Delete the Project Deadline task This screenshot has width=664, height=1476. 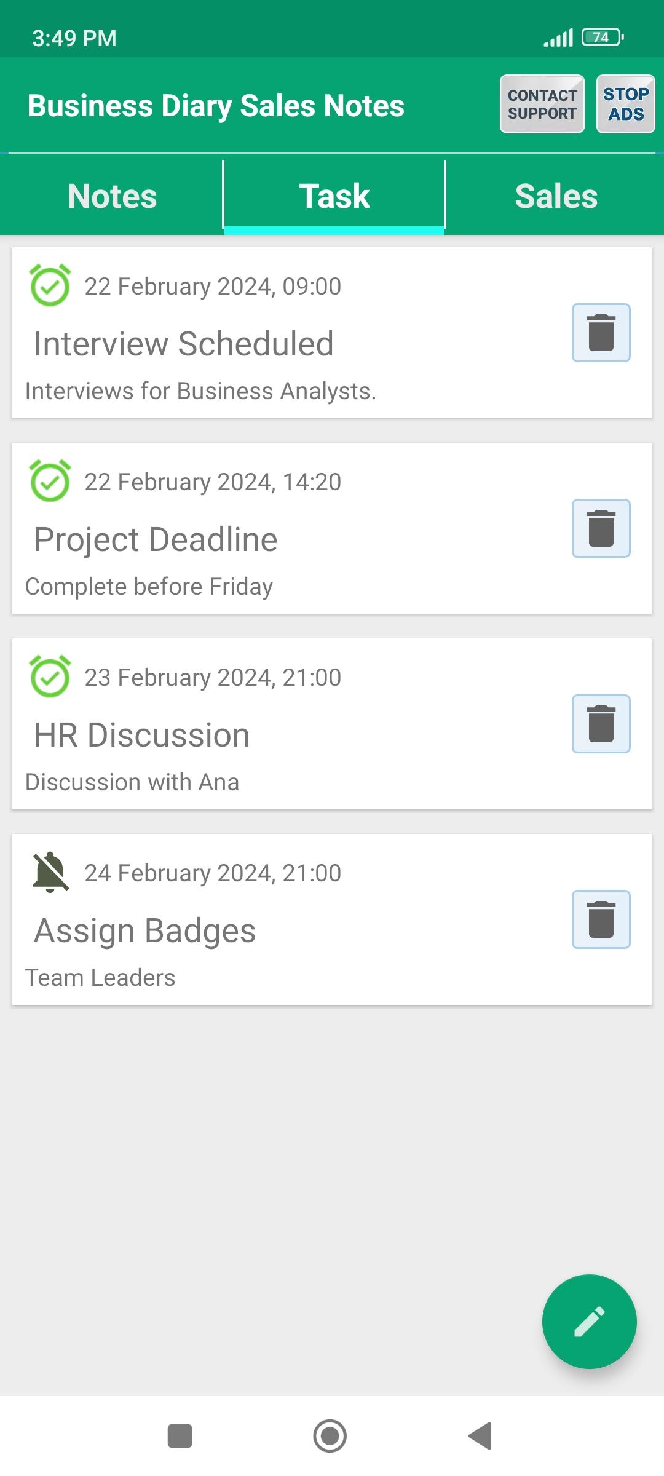pos(601,528)
